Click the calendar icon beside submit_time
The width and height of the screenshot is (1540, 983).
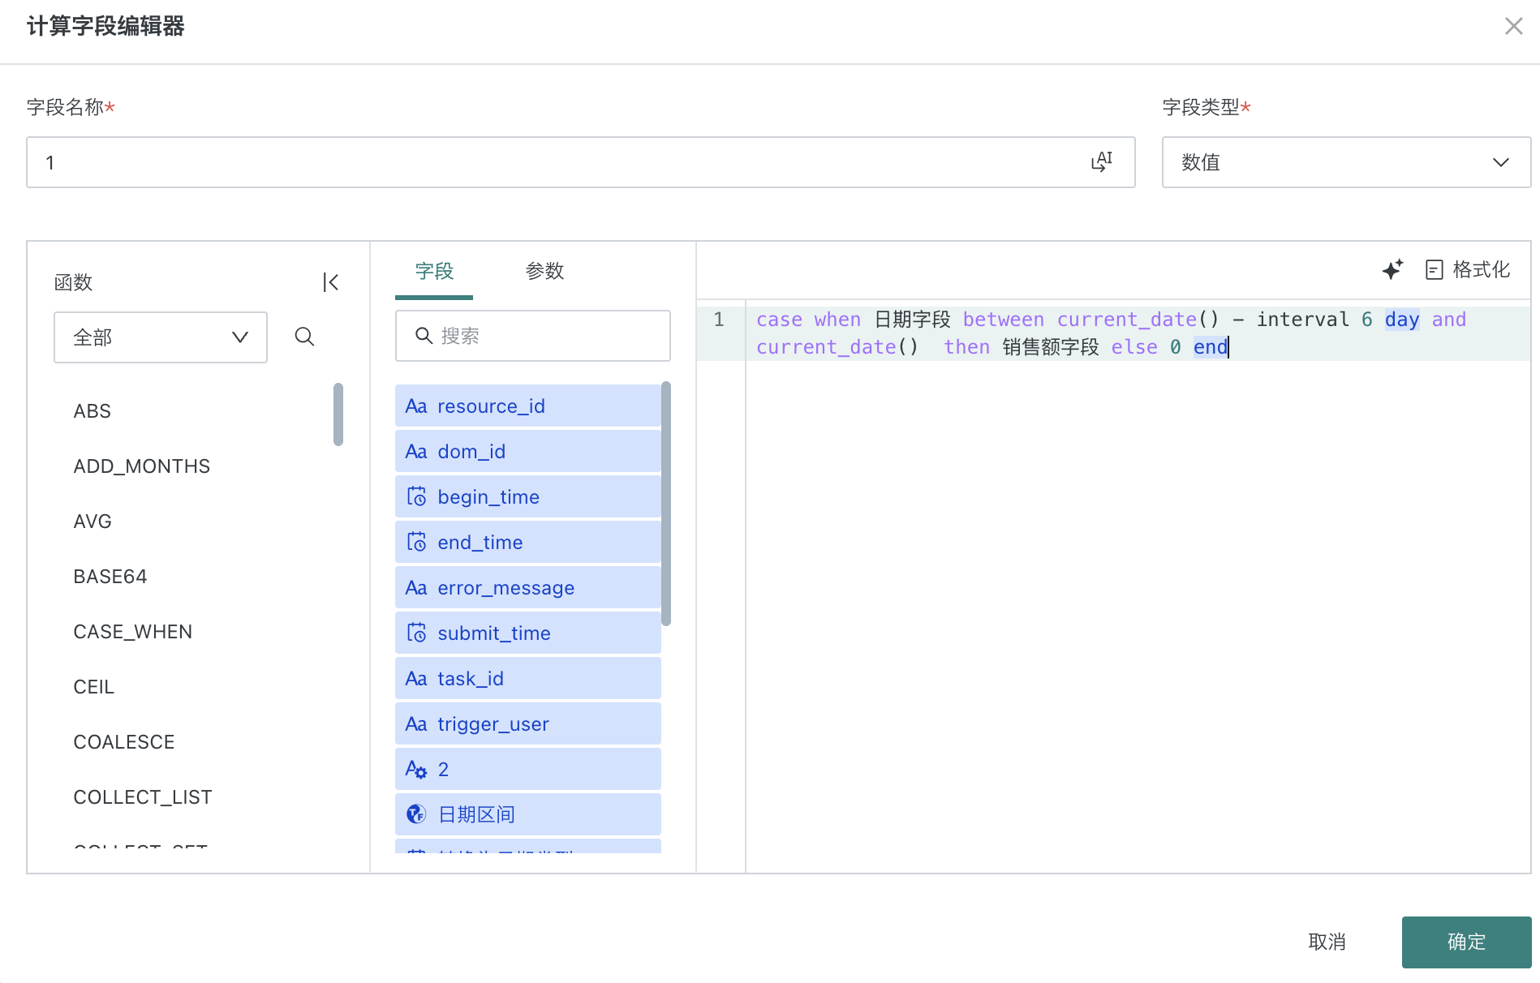click(x=416, y=632)
